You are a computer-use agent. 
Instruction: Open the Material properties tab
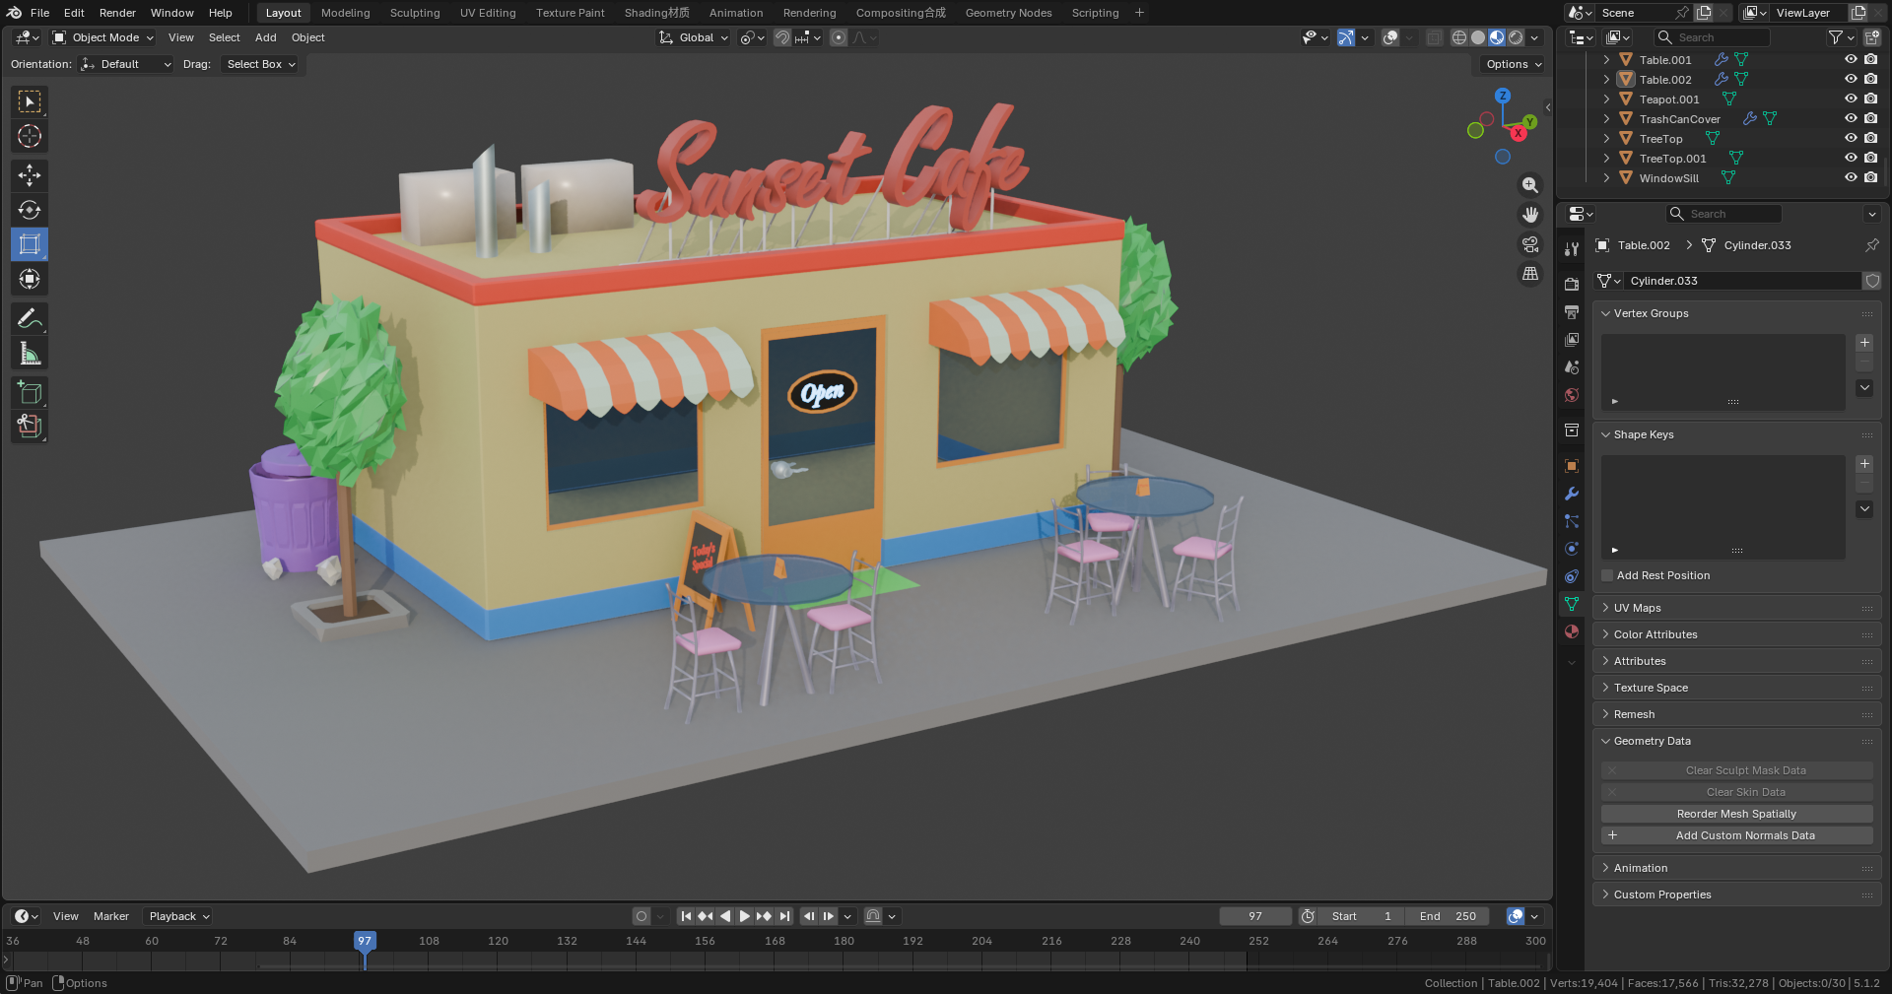pos(1572,631)
